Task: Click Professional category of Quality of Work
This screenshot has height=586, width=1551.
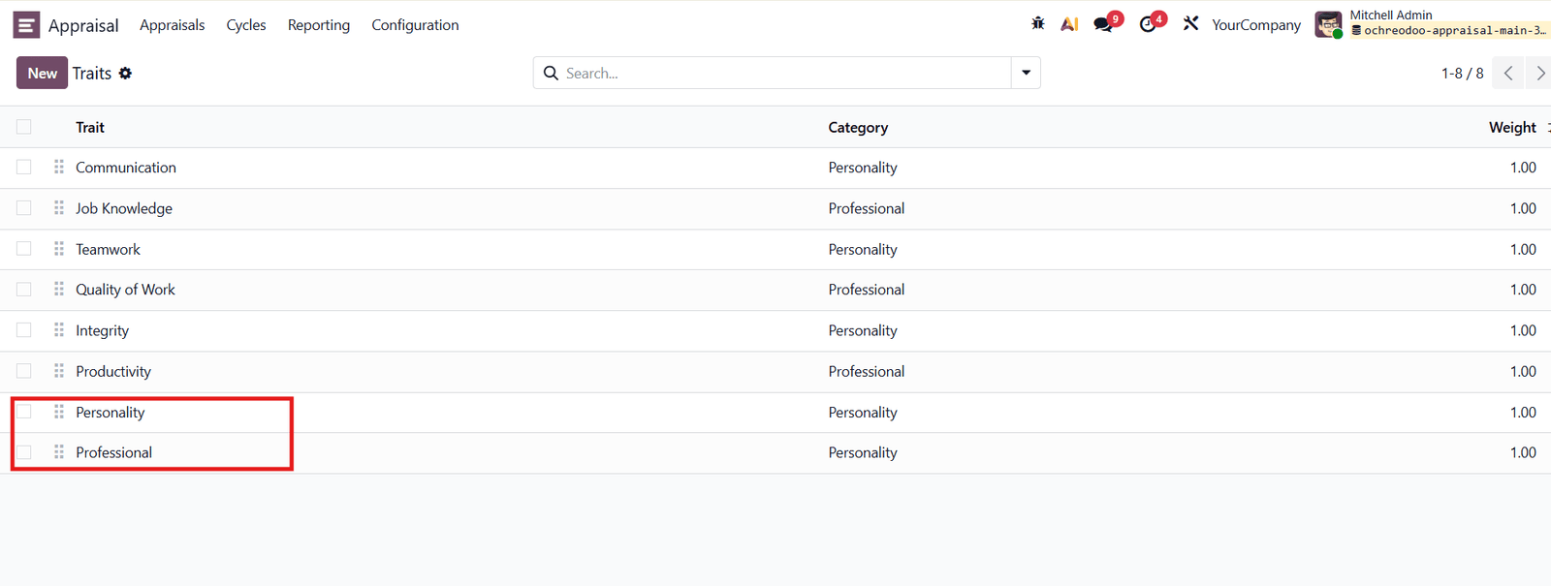Action: pyautogui.click(x=867, y=290)
